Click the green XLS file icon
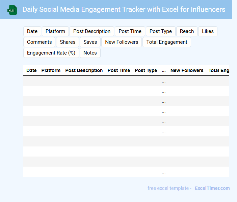This screenshot has height=202, width=237. coord(12,10)
